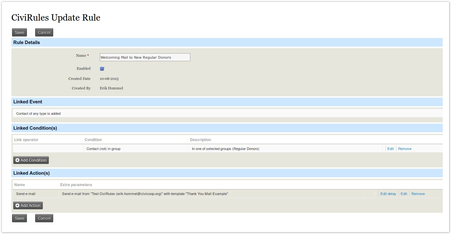Viewport: 451px width, 234px height.
Task: Toggle the Enabled checkbox
Action: tap(102, 69)
